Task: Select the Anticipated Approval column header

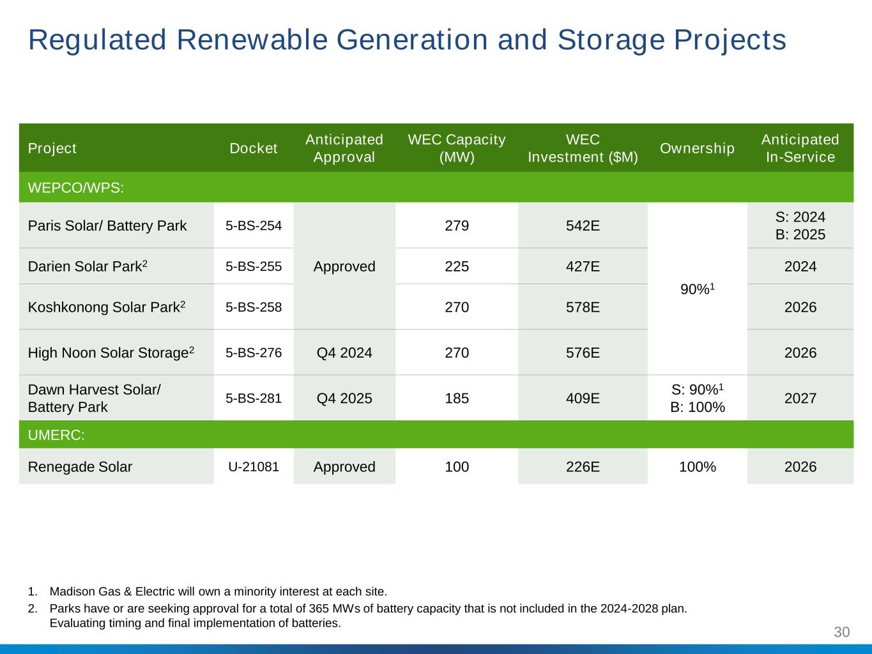Action: 344,148
